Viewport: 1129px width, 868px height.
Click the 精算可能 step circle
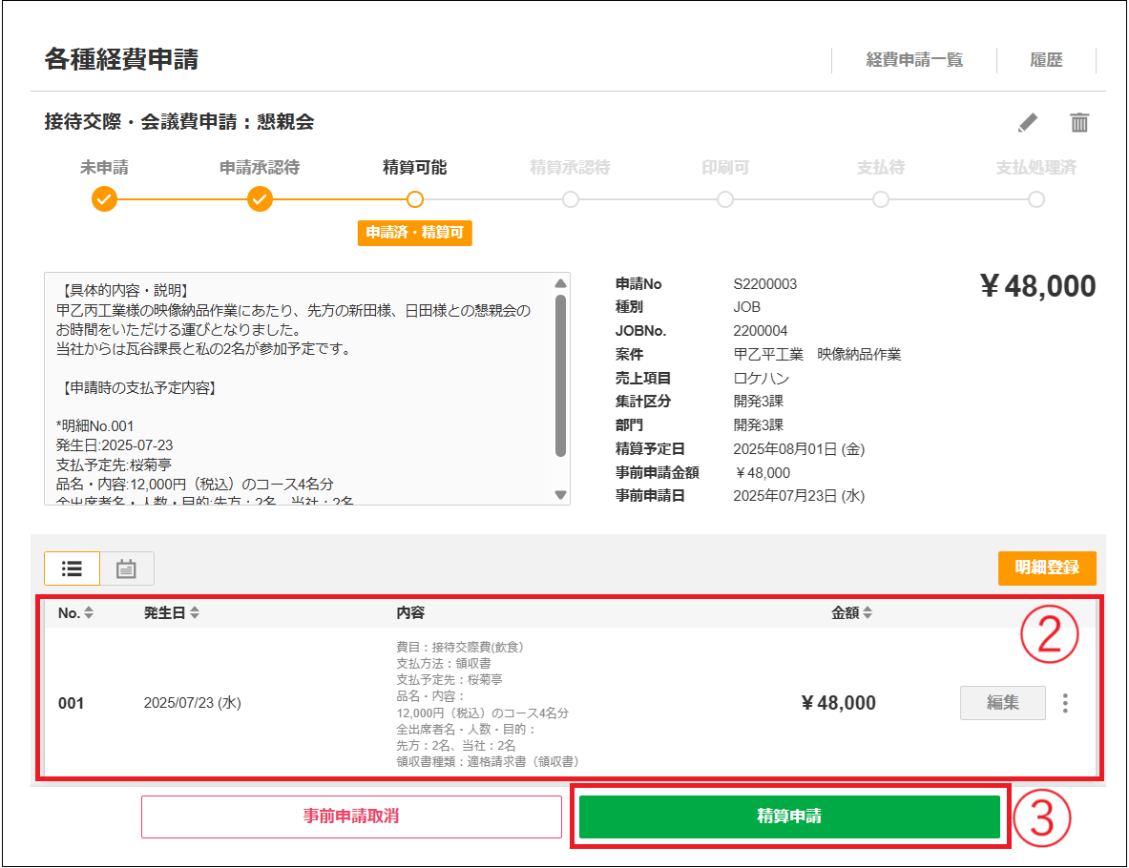[415, 199]
